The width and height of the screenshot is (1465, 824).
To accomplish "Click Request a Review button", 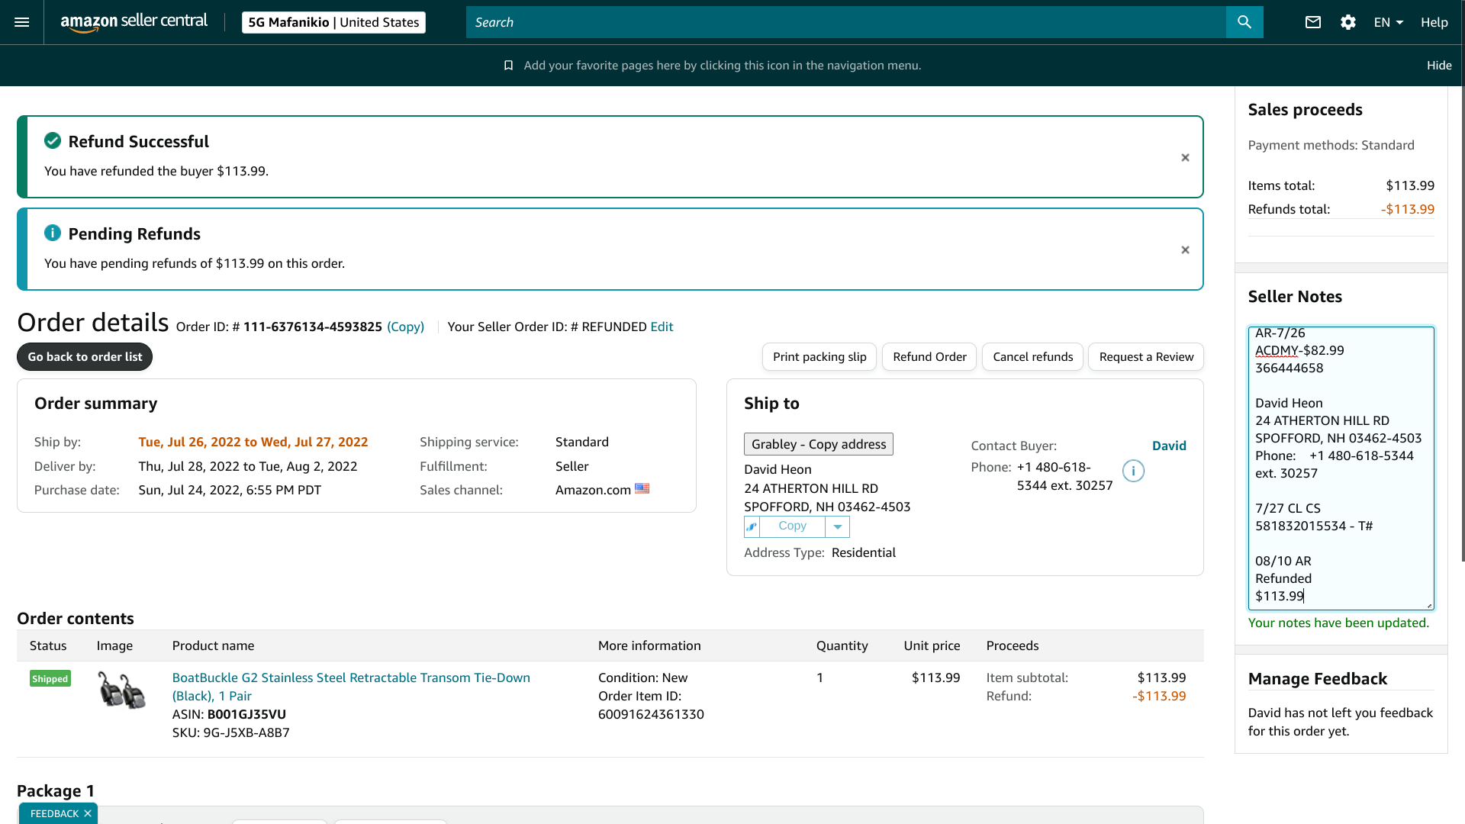I will click(1146, 357).
